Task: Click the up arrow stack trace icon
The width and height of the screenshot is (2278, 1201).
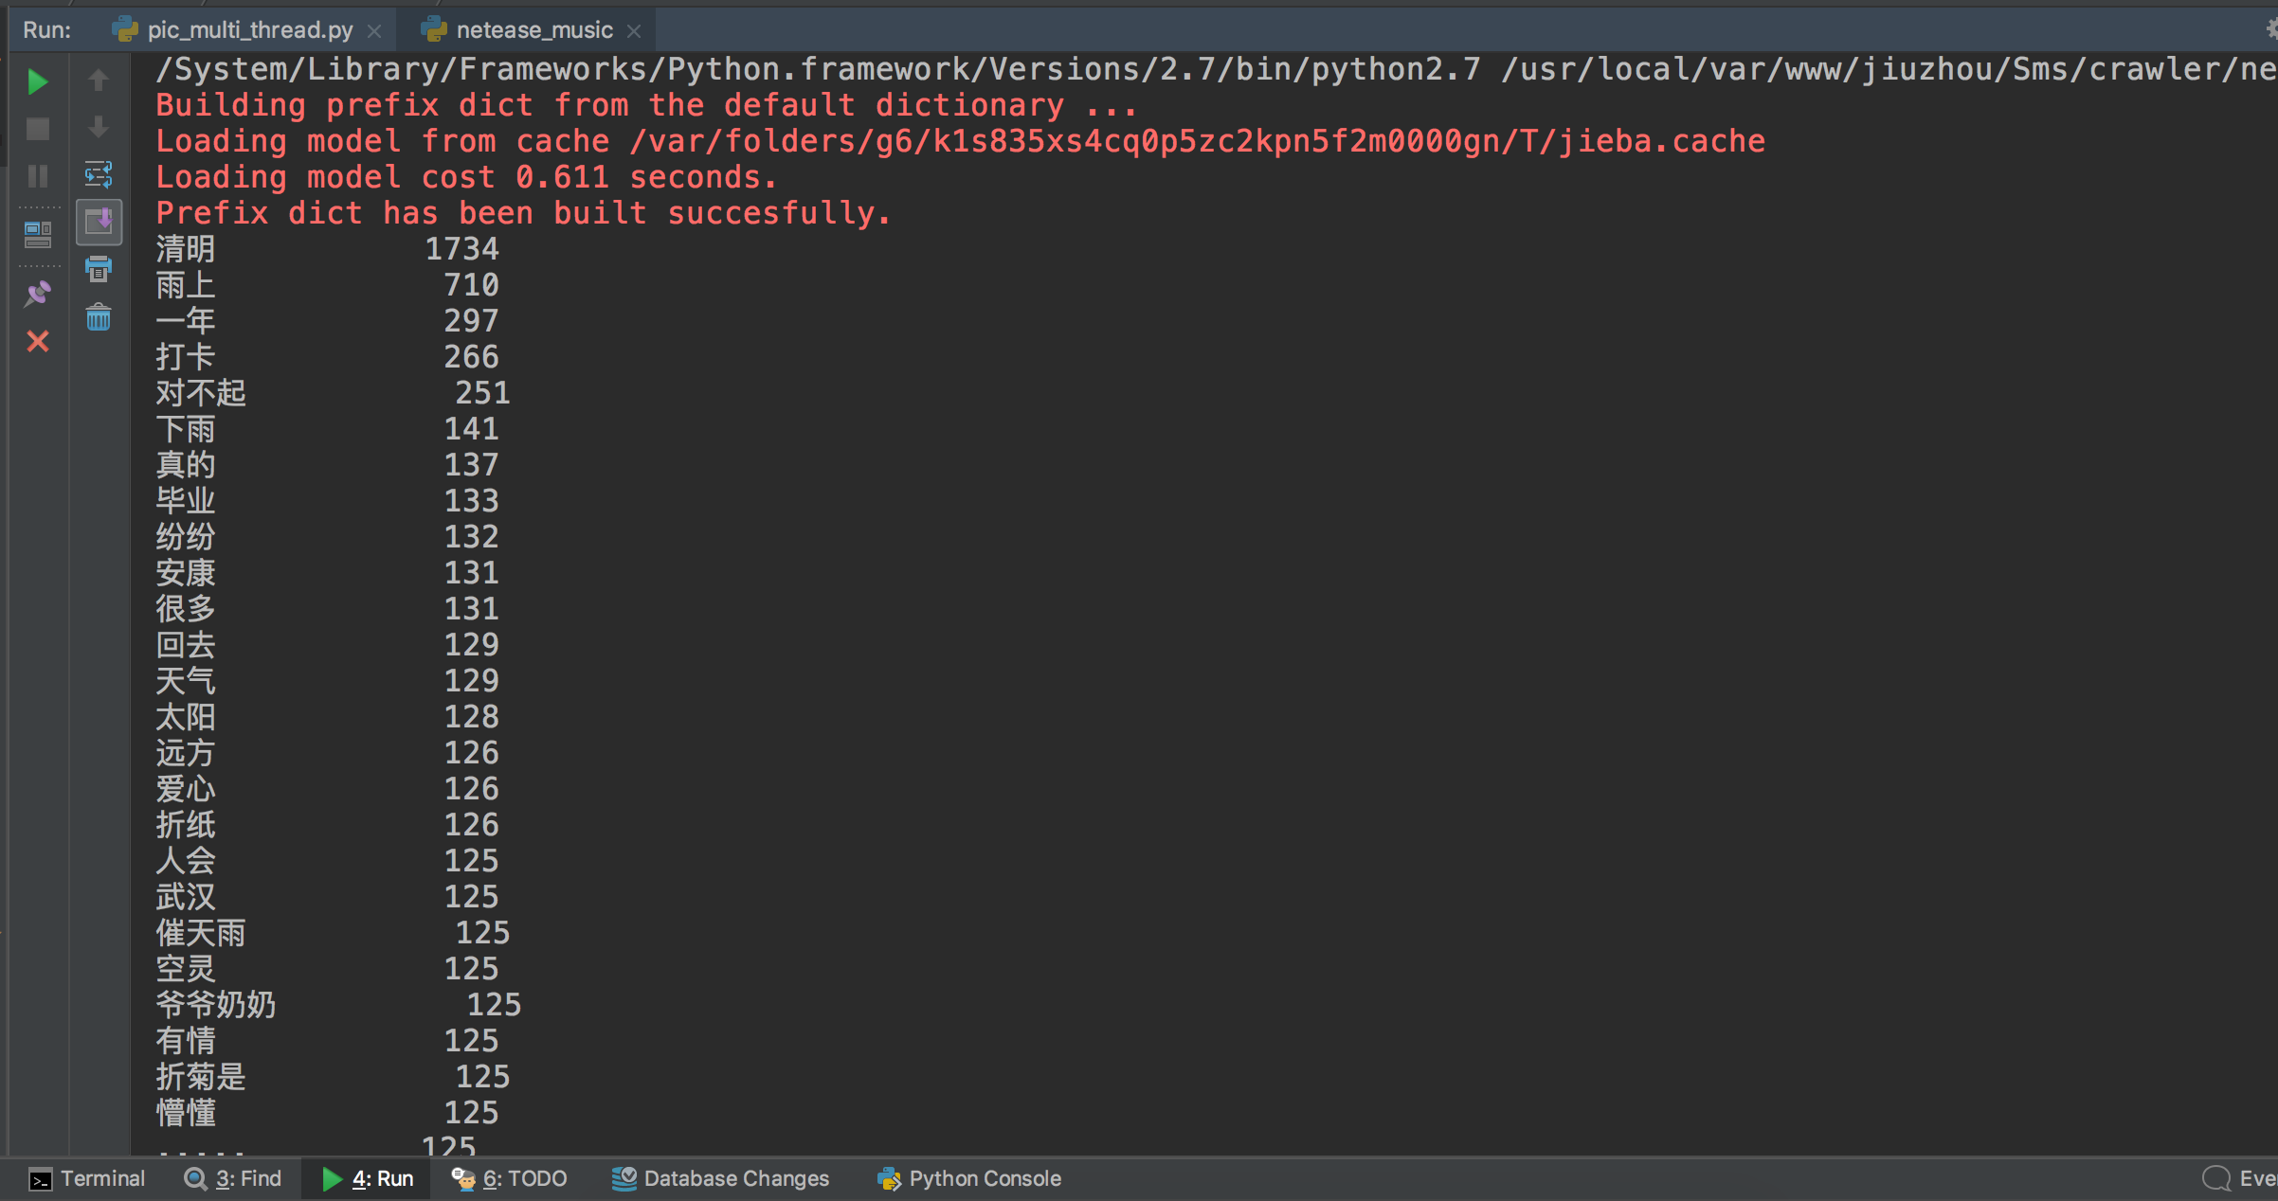Action: click(99, 81)
